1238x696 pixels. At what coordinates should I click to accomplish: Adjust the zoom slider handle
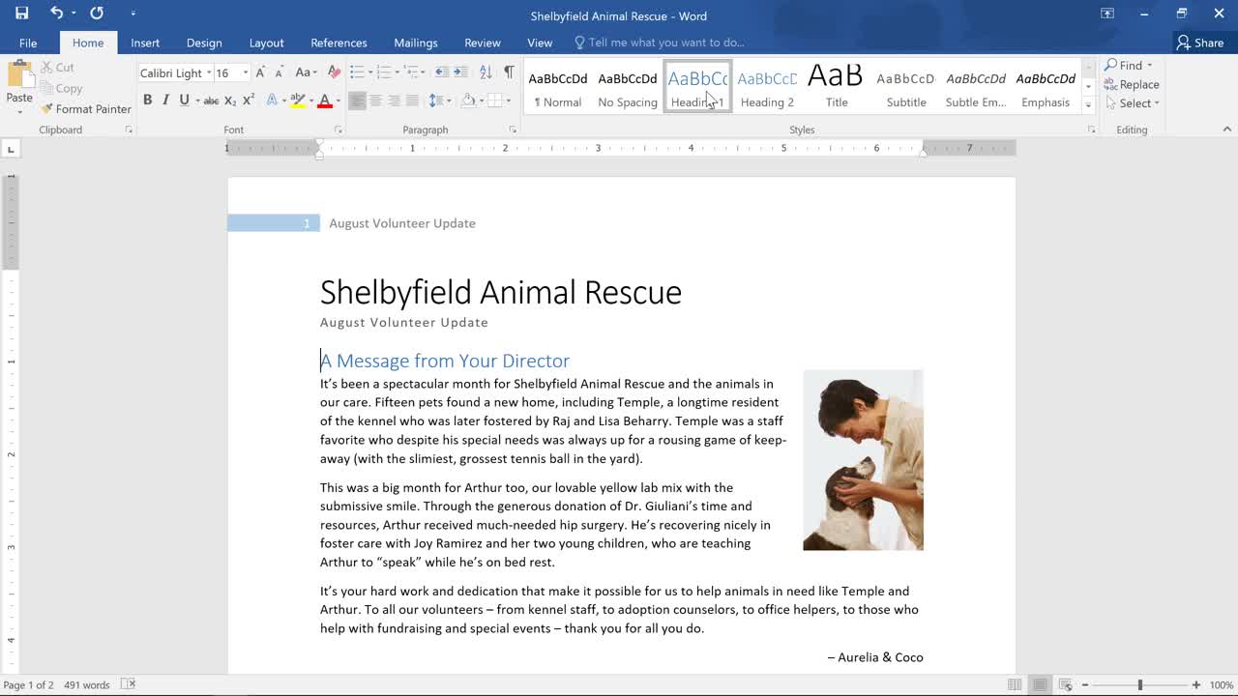tap(1140, 684)
